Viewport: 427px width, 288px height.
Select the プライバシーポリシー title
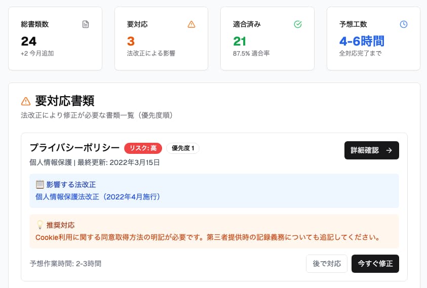coord(74,147)
